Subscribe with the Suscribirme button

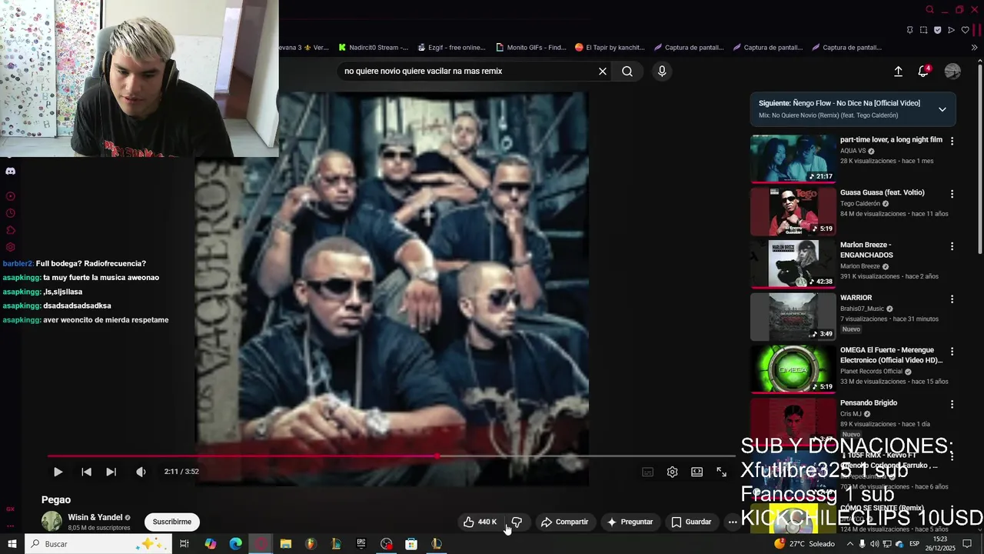(x=172, y=522)
